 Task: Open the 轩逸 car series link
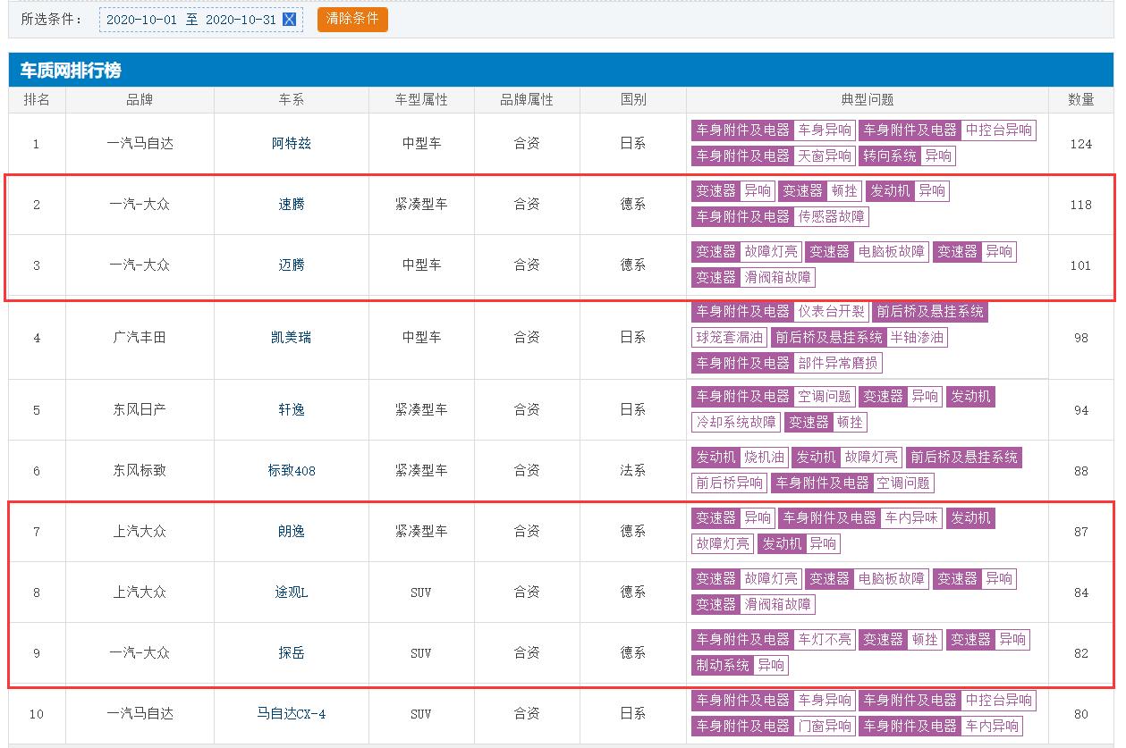(292, 409)
